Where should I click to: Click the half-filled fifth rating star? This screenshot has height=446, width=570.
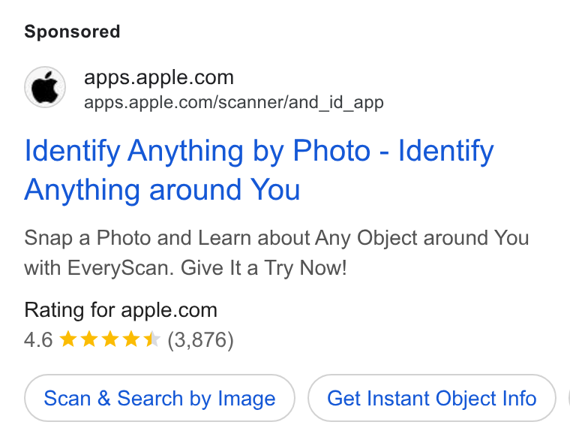pyautogui.click(x=152, y=339)
